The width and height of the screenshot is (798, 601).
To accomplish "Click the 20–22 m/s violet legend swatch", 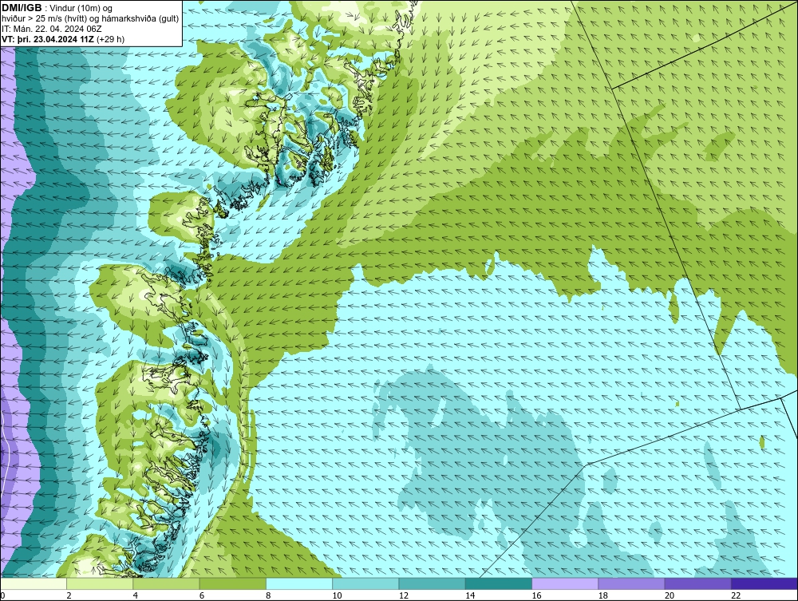I will tap(697, 583).
